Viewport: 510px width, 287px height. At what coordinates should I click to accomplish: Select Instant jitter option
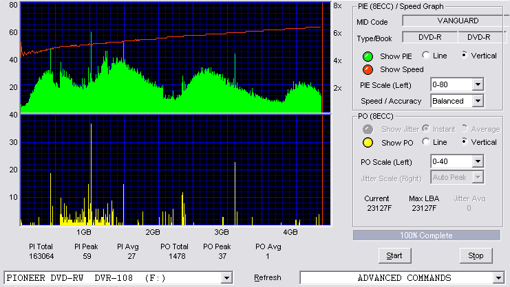[x=426, y=129]
